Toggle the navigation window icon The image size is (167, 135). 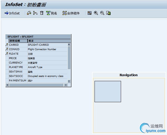(90, 13)
